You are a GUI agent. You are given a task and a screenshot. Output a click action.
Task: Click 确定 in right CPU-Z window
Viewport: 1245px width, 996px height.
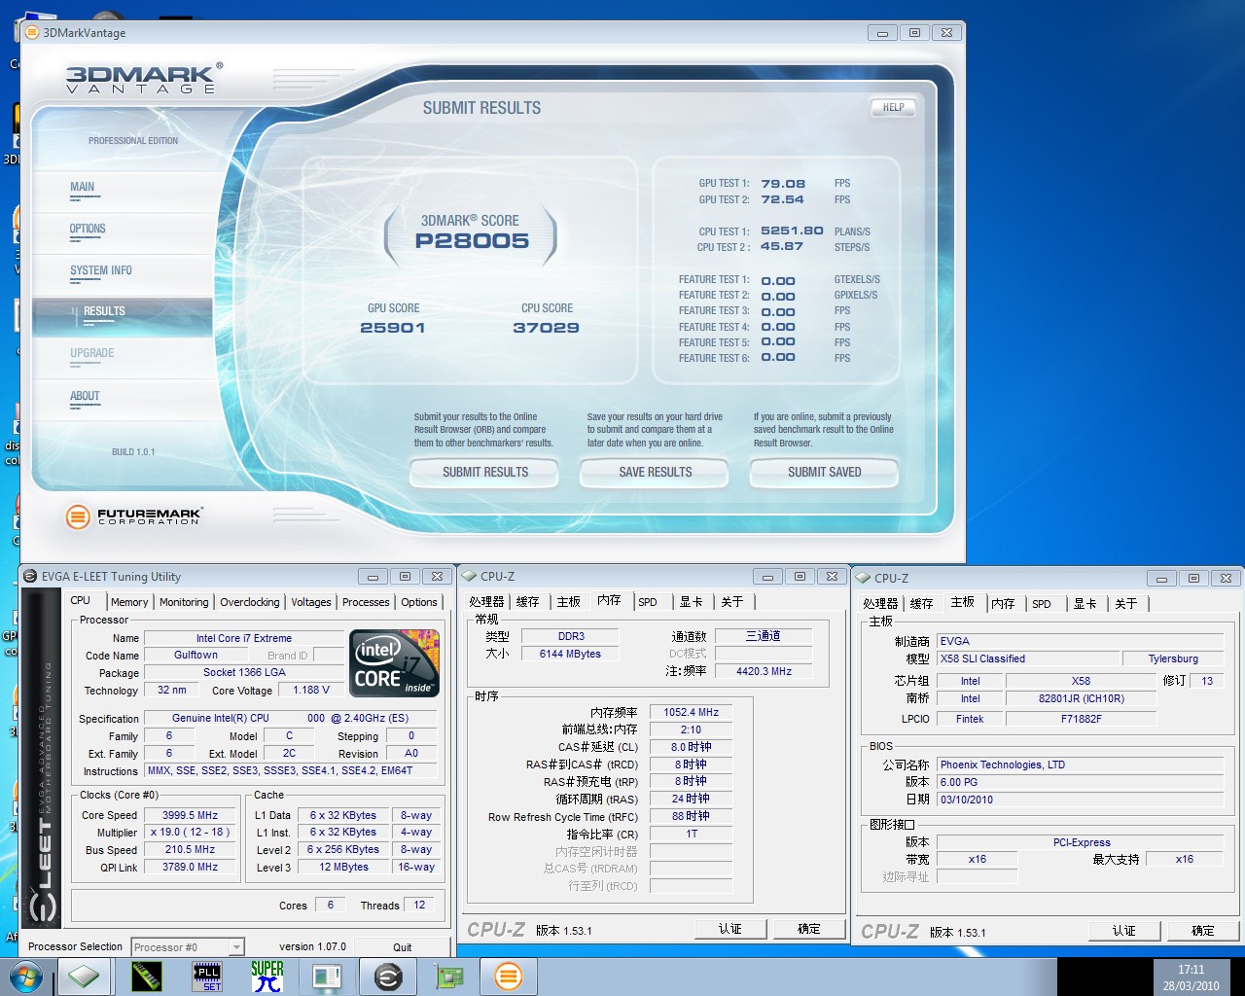tap(1203, 931)
